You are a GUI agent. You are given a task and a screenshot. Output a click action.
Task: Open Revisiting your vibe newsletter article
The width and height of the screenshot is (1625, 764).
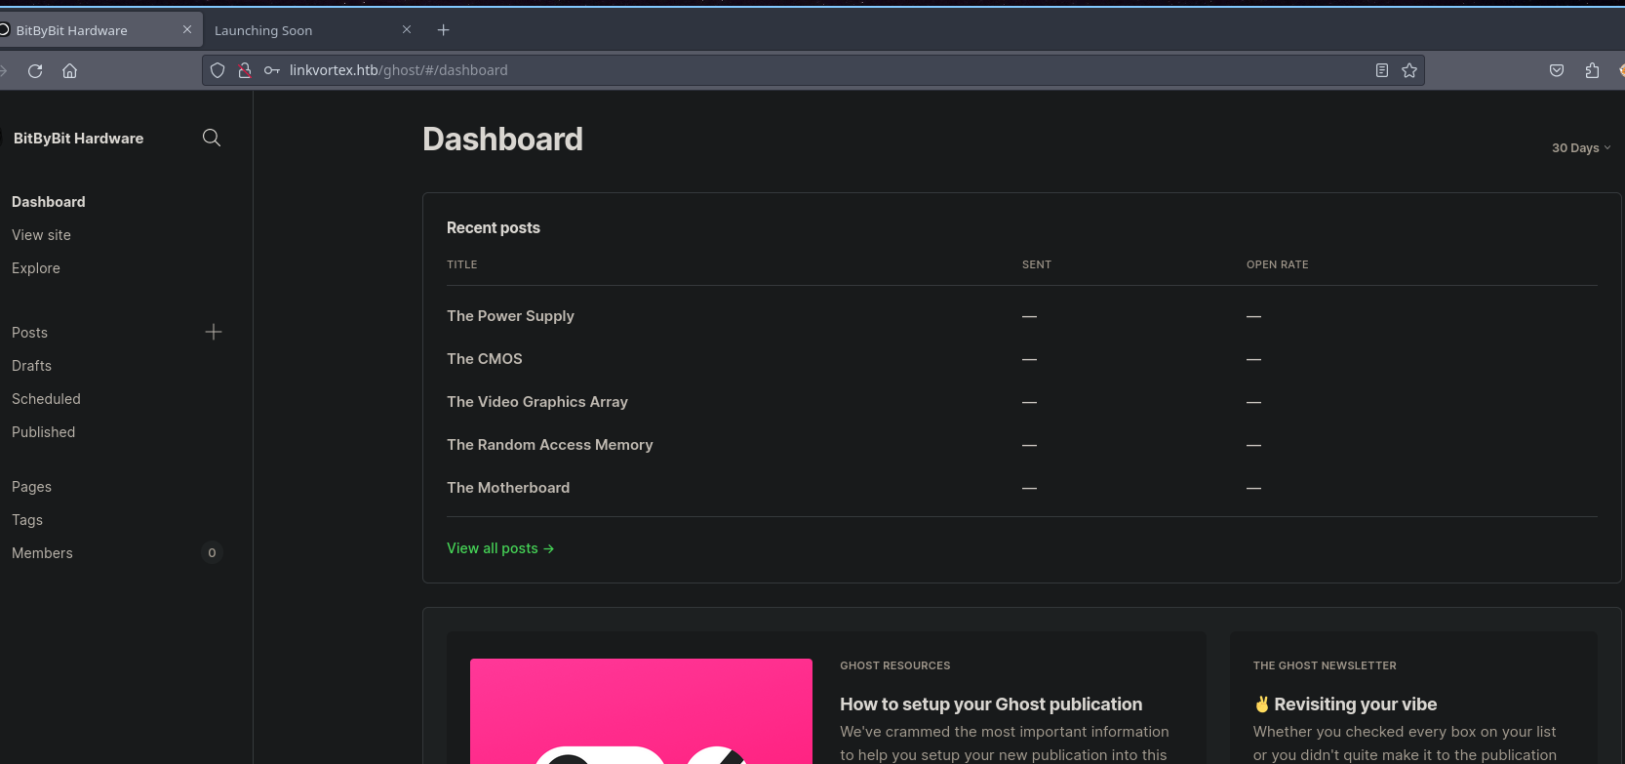pos(1345,704)
